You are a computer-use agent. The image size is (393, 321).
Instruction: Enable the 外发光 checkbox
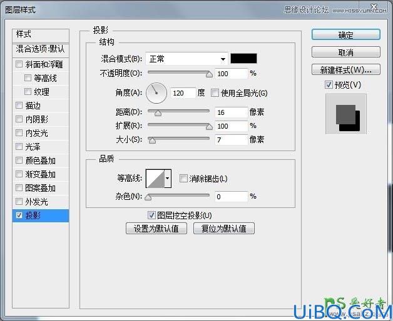point(19,201)
